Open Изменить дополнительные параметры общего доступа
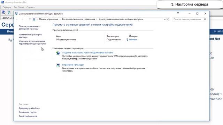Viewport: 223px width, 125px height. click(x=32, y=42)
